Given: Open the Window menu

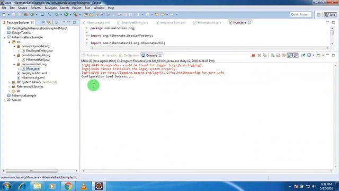Looking at the screenshot, I should click(99, 8).
